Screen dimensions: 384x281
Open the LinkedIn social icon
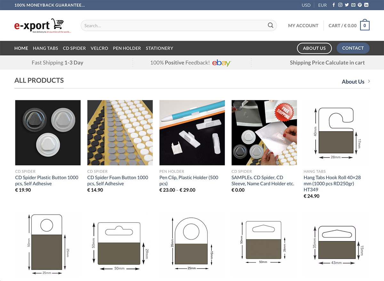pos(366,5)
